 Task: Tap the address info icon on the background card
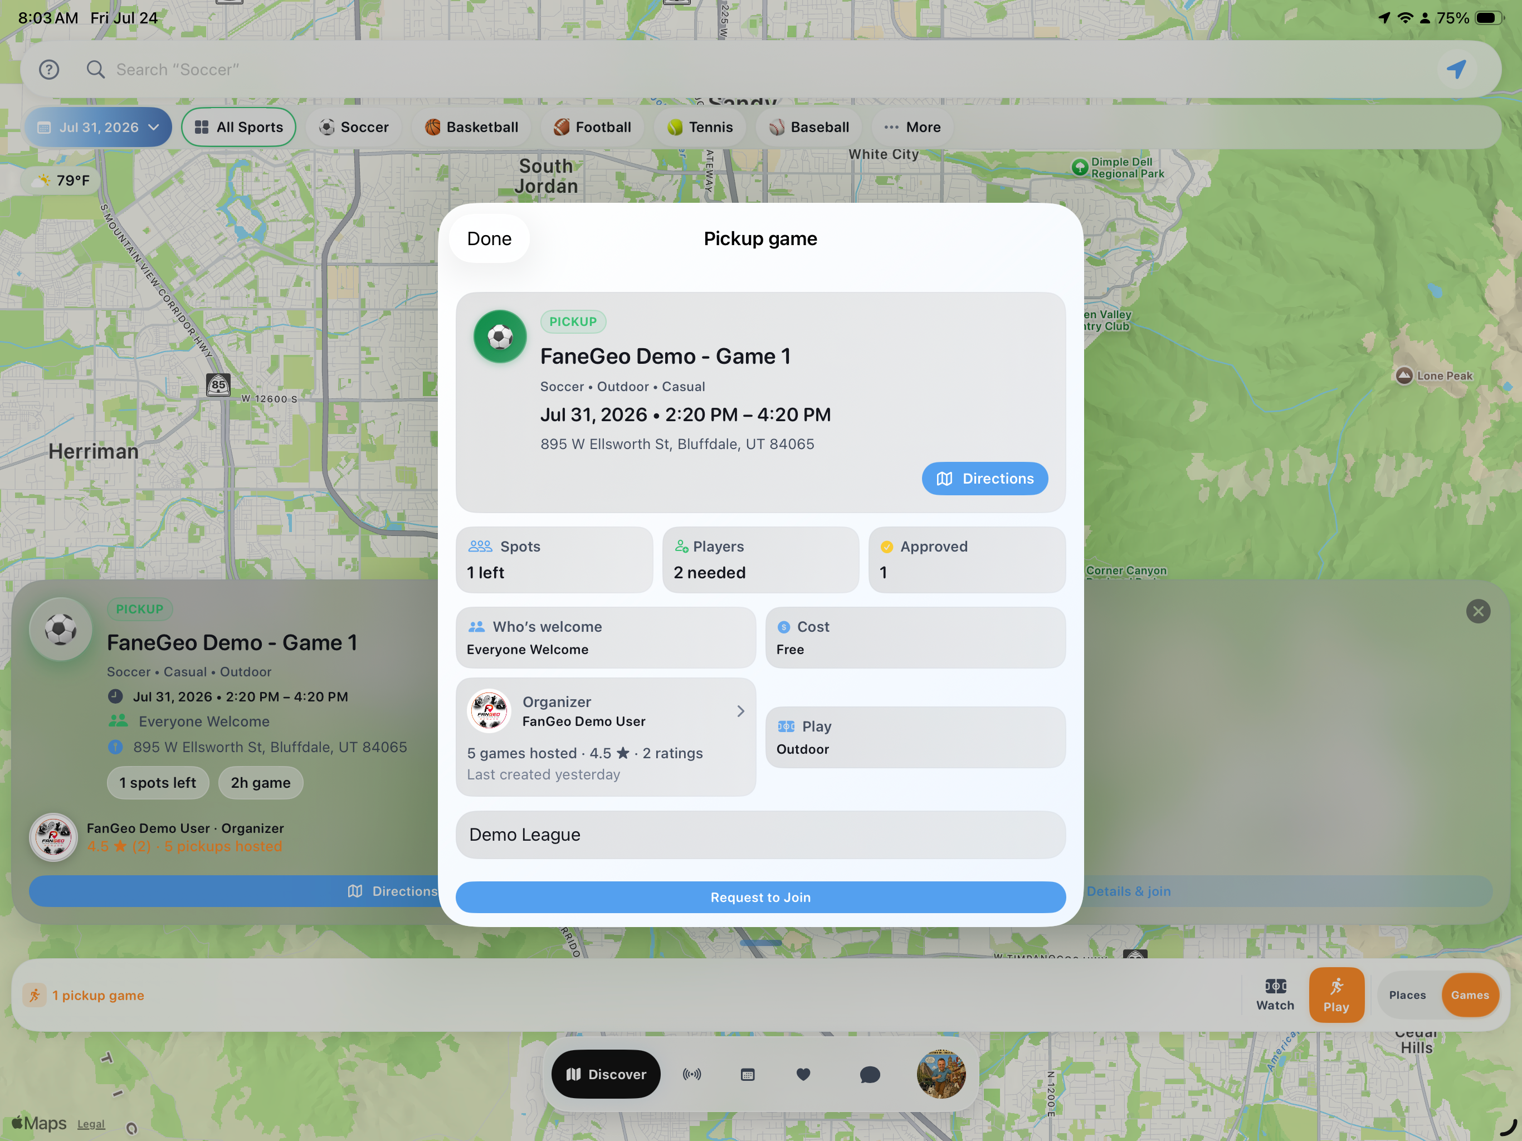115,747
